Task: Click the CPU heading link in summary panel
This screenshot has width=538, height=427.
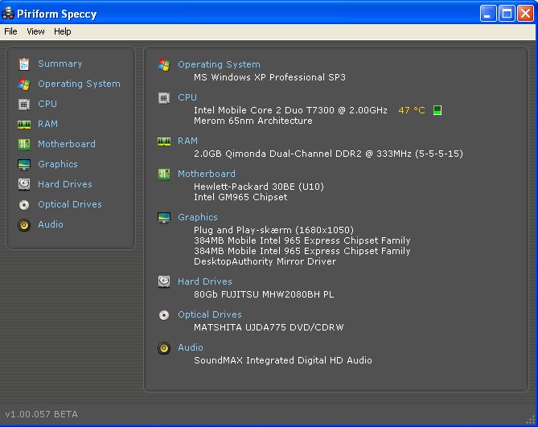Action: point(187,97)
